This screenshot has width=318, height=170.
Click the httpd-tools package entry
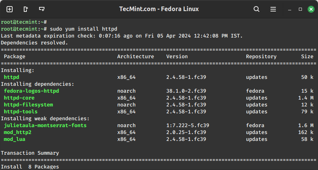[21, 112]
